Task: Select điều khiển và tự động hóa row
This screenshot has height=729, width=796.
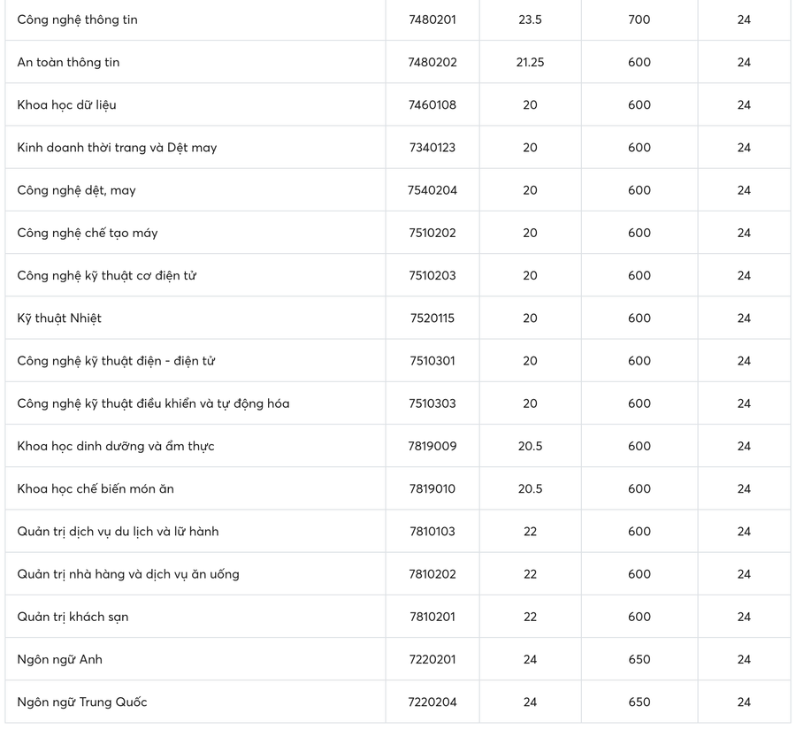Action: coord(153,403)
